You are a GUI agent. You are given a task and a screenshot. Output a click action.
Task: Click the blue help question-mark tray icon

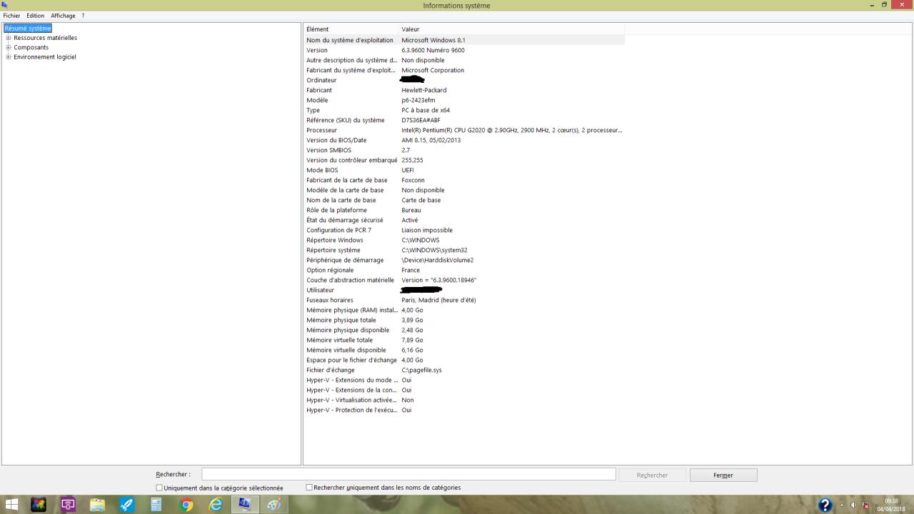coord(825,505)
